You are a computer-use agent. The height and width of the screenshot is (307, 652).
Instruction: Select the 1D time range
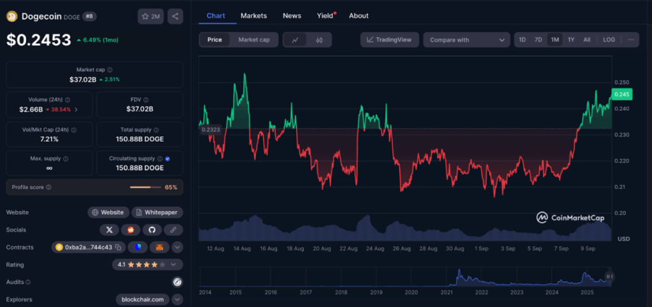coord(522,40)
